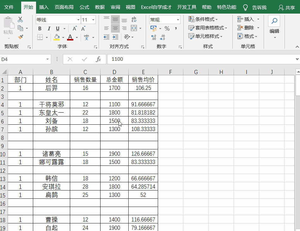300x231 pixels.
Task: Open the Name Box dropdown
Action: (x=47, y=59)
